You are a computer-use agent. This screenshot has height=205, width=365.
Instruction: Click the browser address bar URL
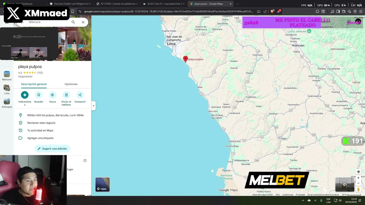tap(168, 11)
